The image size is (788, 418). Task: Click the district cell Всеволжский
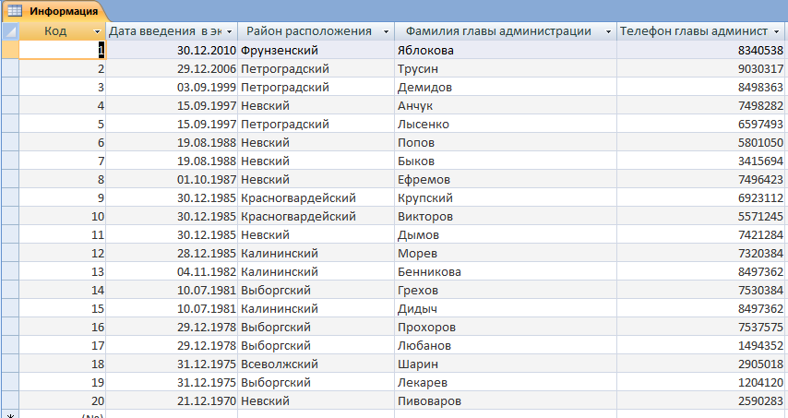pos(316,364)
